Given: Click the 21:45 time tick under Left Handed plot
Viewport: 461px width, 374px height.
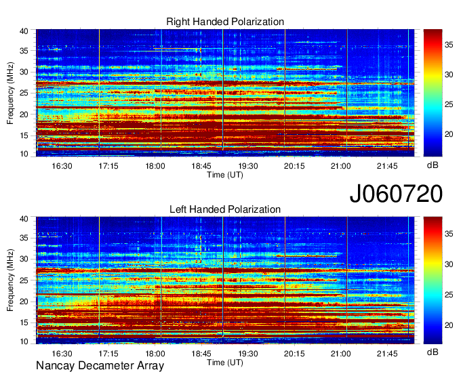Looking at the screenshot, I should pyautogui.click(x=387, y=354).
